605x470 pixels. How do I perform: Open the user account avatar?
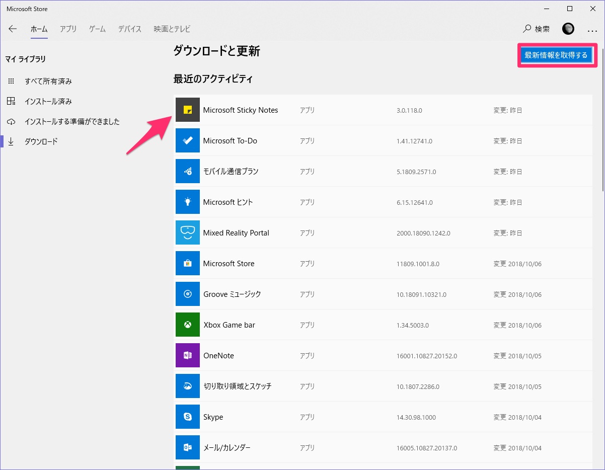coord(568,29)
